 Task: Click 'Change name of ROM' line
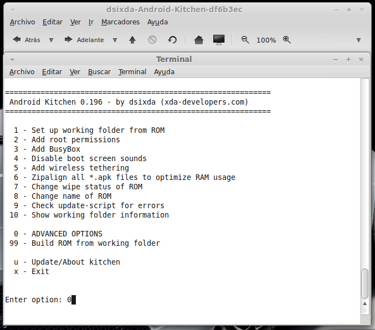pos(71,196)
